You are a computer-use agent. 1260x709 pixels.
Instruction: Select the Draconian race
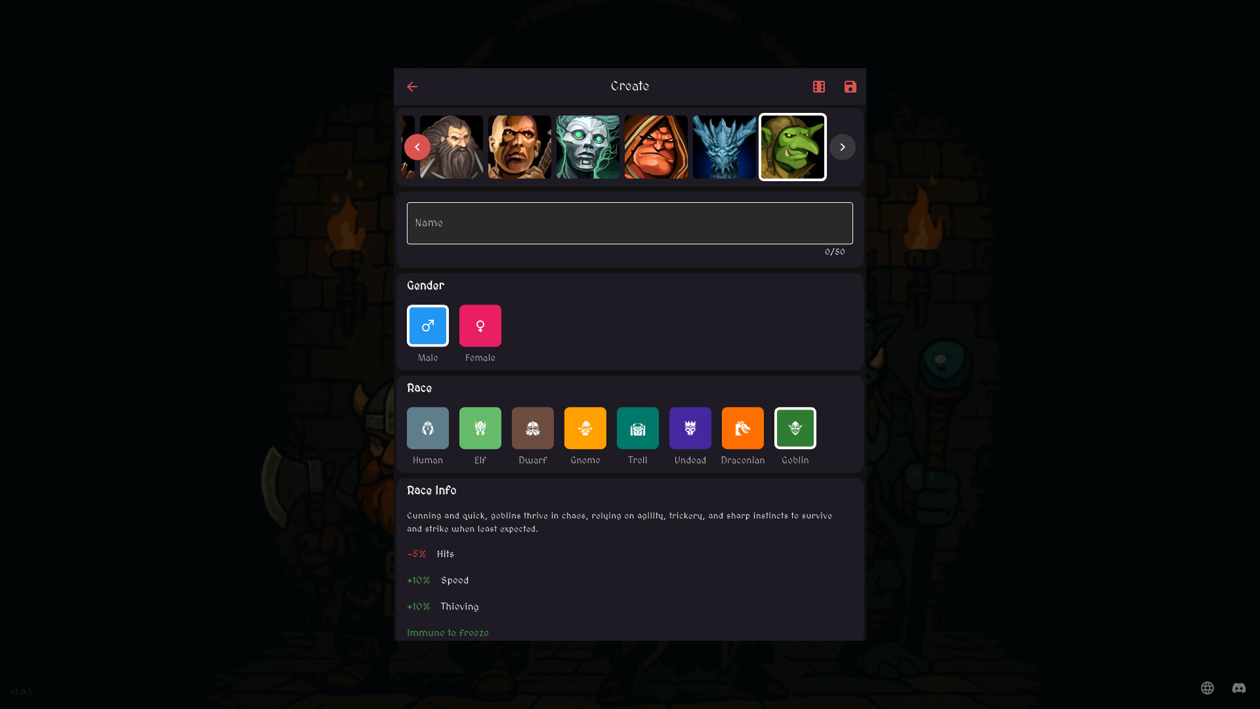coord(742,427)
